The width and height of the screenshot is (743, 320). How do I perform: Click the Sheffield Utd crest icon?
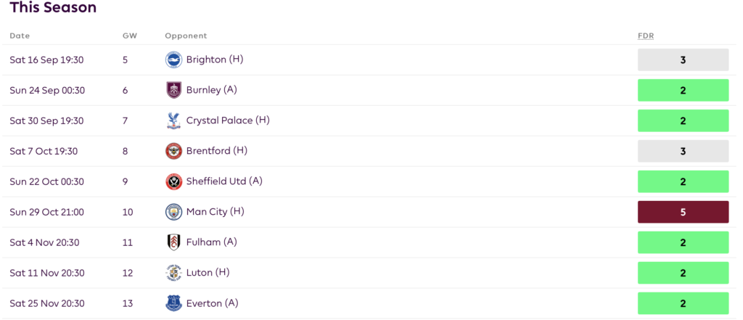pyautogui.click(x=173, y=181)
